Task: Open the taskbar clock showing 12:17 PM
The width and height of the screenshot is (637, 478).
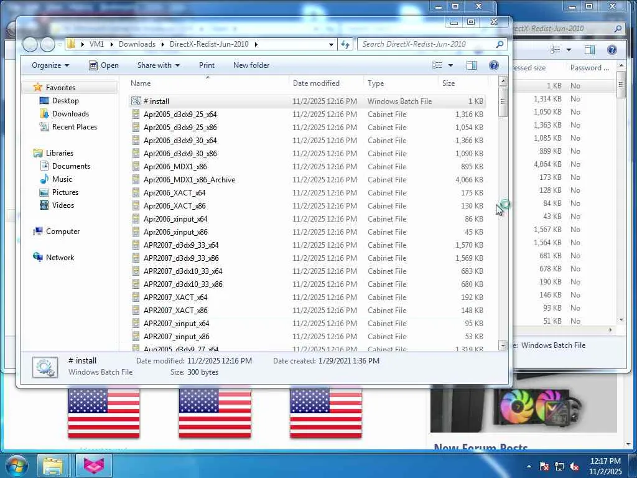Action: [605, 466]
